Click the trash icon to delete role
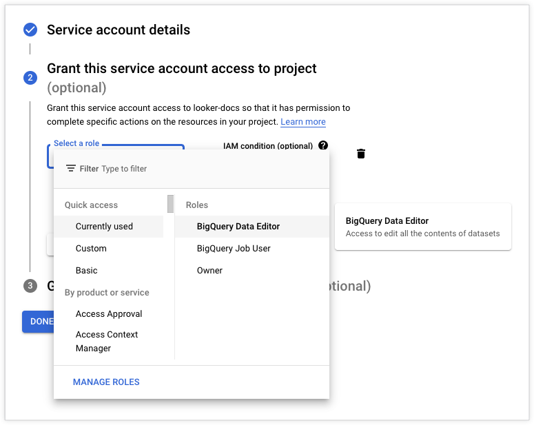534x425 pixels. pyautogui.click(x=361, y=154)
